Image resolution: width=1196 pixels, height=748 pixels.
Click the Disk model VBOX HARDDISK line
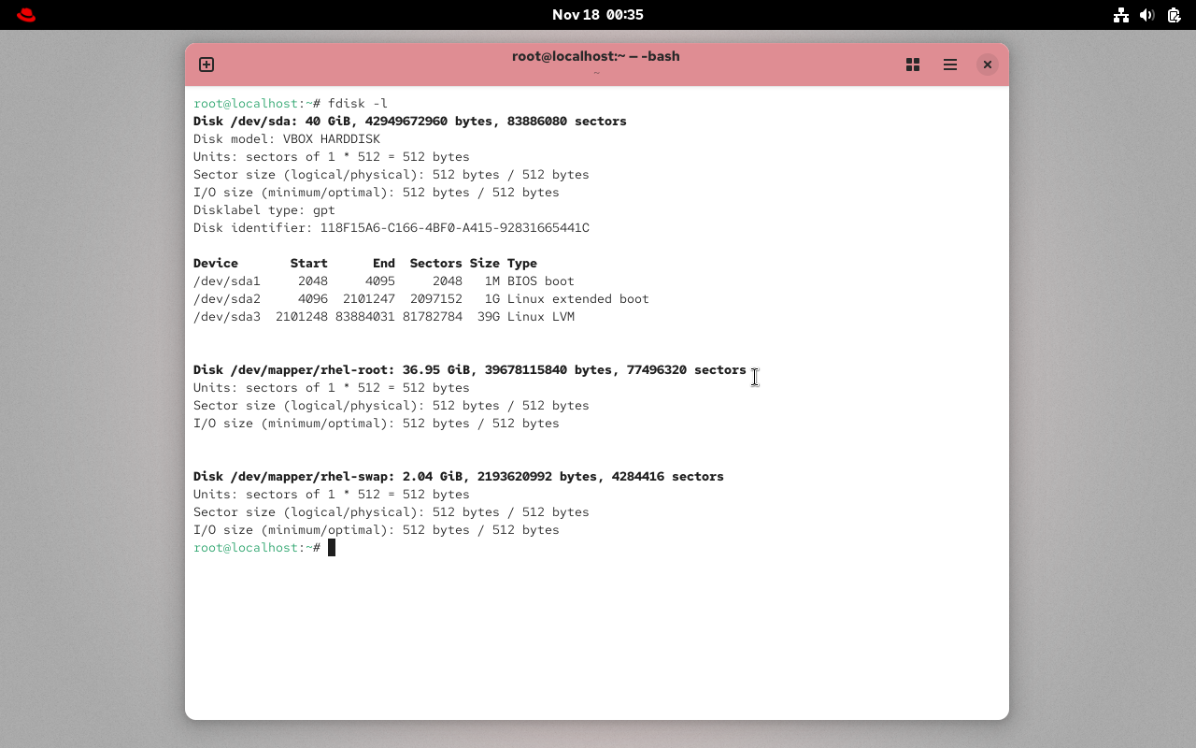pyautogui.click(x=286, y=139)
